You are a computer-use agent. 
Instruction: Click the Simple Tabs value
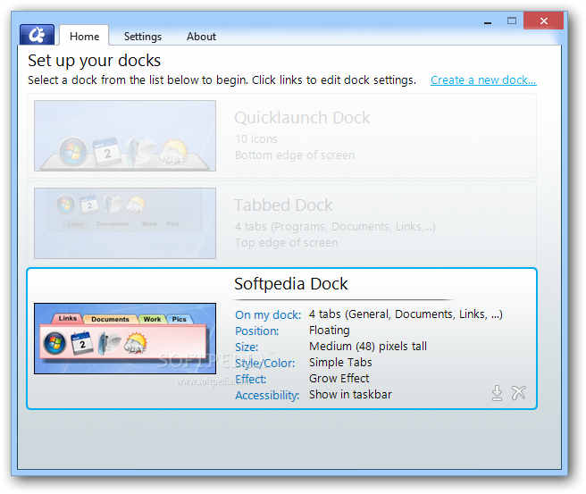340,363
